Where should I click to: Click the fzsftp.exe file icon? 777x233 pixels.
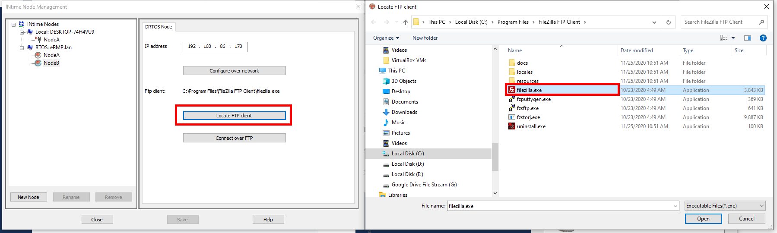[x=512, y=108]
